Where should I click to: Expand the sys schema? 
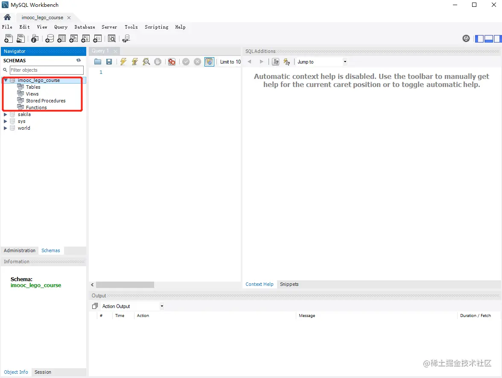(x=6, y=121)
